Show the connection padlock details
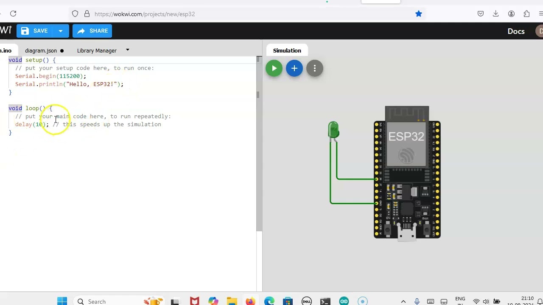Screen dimensions: 543x305 point(87,14)
